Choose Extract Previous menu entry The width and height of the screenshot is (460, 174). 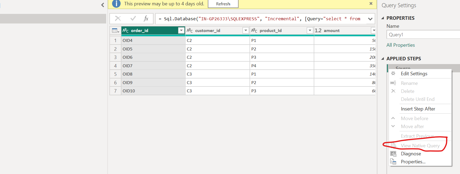click(417, 136)
